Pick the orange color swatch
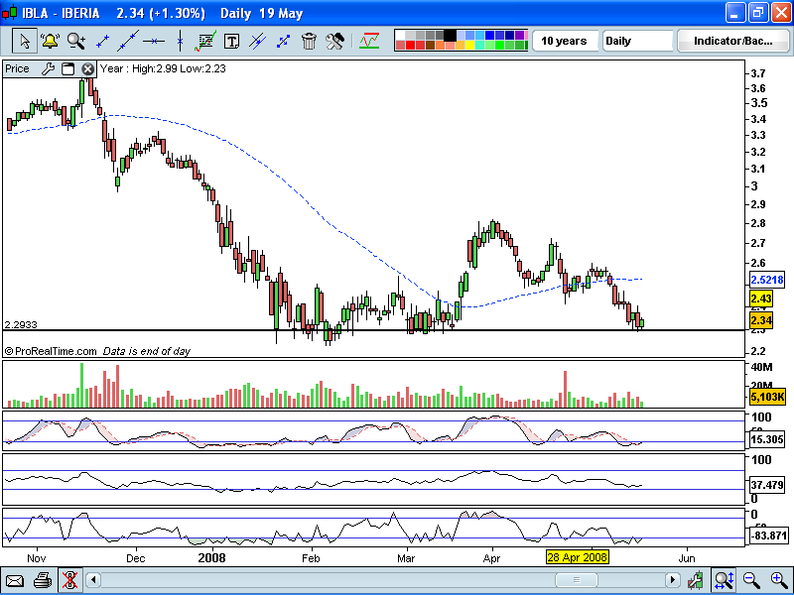794x595 pixels. pyautogui.click(x=440, y=46)
